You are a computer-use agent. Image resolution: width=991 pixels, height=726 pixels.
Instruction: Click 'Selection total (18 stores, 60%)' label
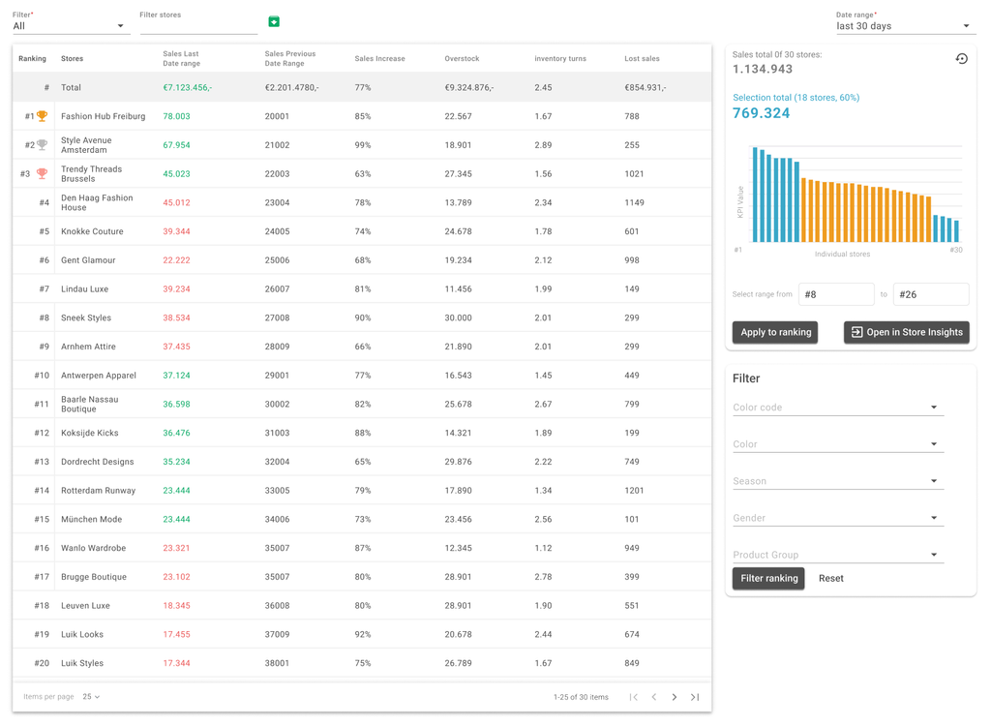tap(796, 98)
